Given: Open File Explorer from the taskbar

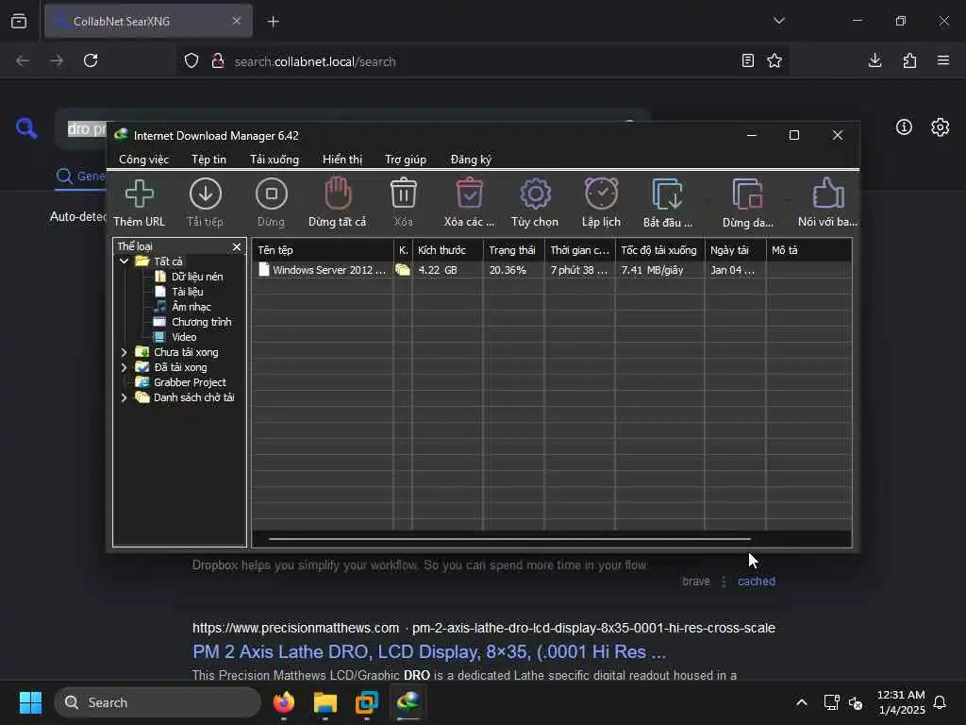Looking at the screenshot, I should [x=325, y=702].
